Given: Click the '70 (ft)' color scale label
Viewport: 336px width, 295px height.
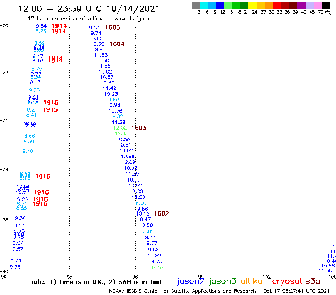Looking at the screenshot, I should click(x=325, y=12).
